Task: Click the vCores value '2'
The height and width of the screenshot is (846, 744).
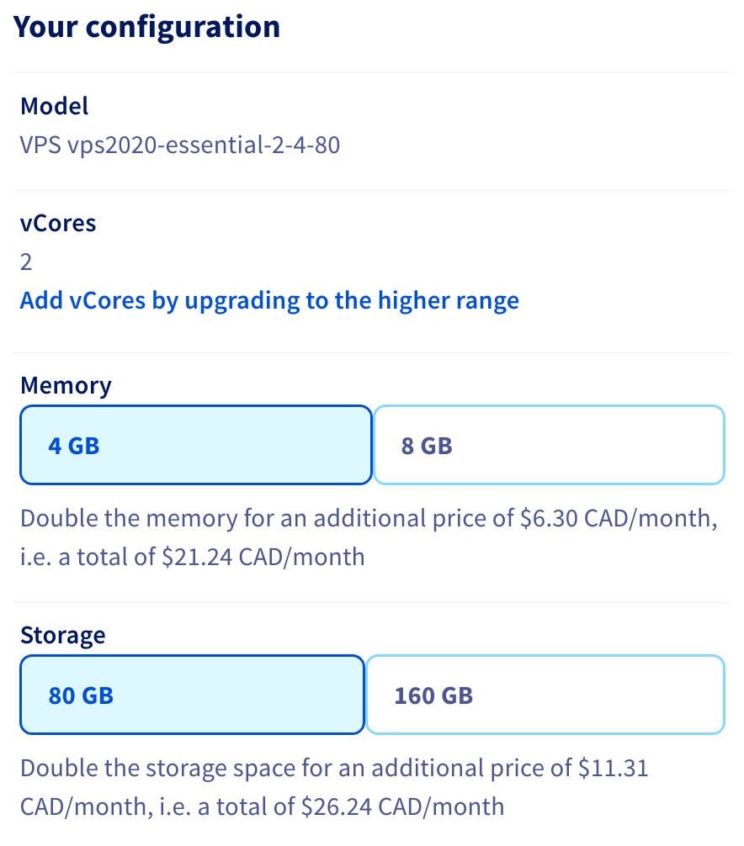Action: pos(26,262)
